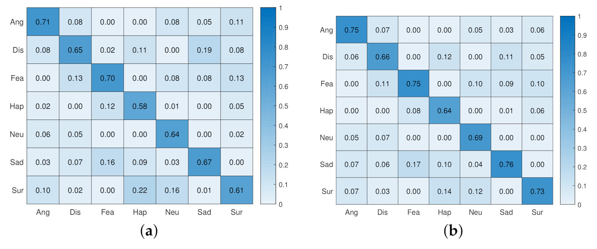Click the color bar beside matrix (a)
Screen dimensions: 597x249
(x=268, y=106)
